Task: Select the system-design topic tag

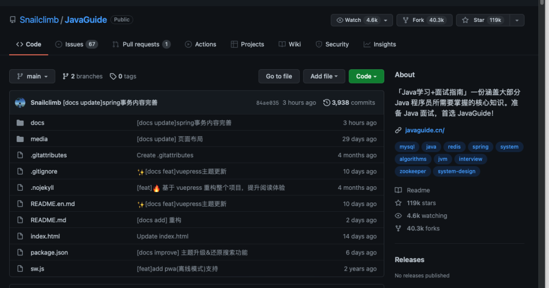Action: pyautogui.click(x=456, y=171)
